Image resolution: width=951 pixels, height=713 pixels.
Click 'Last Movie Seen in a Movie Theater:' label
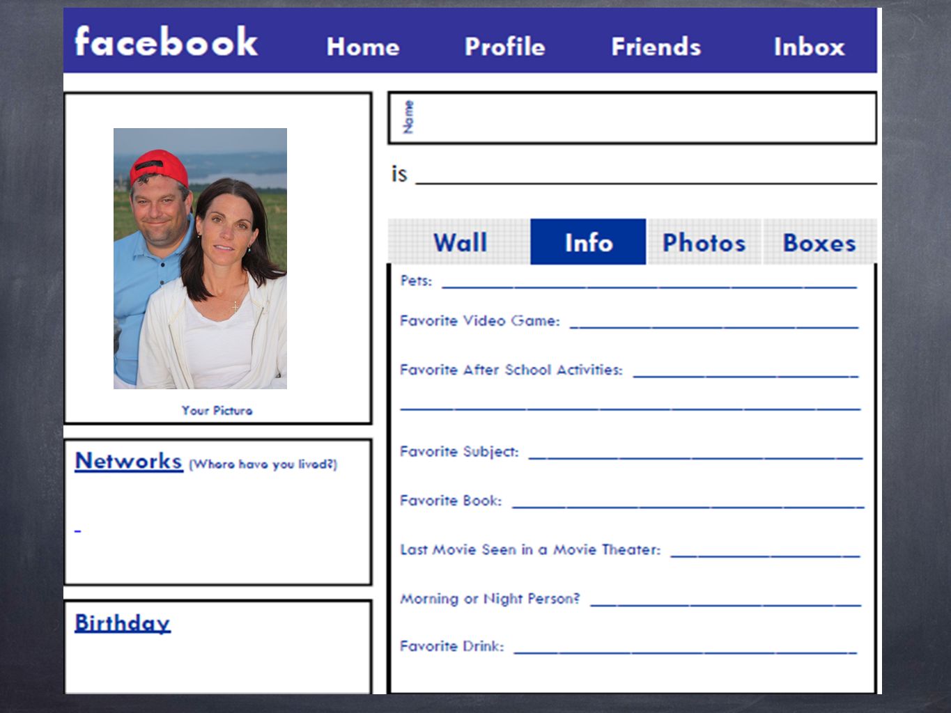(x=530, y=550)
